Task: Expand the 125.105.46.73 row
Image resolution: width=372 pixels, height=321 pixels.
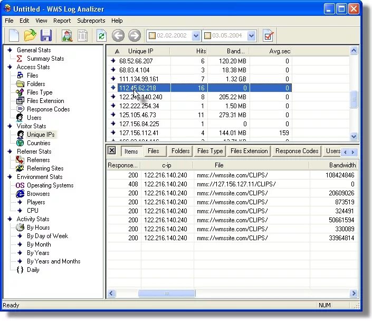Action: [x=113, y=115]
